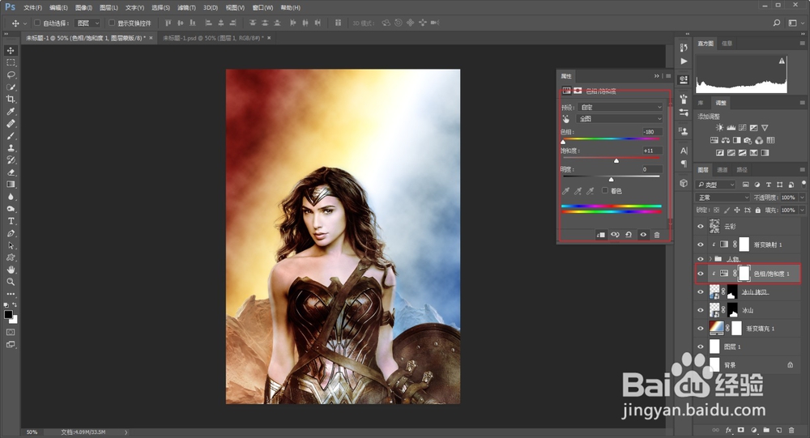Switch to the 信息 info tab
810x438 pixels.
[727, 44]
